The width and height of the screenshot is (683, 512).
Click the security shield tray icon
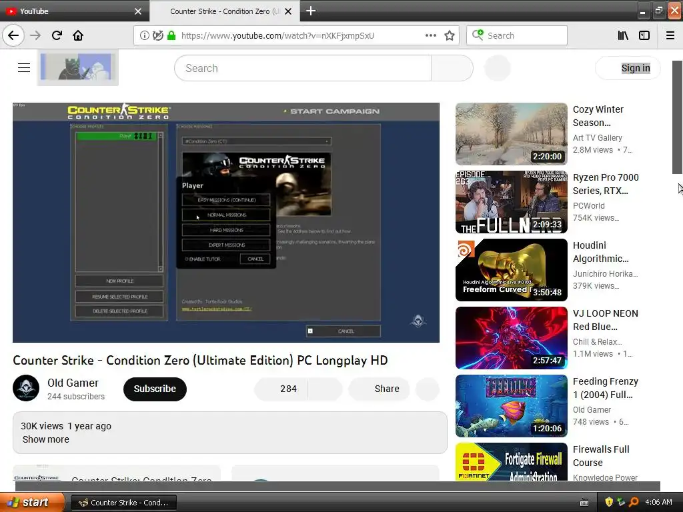(609, 502)
